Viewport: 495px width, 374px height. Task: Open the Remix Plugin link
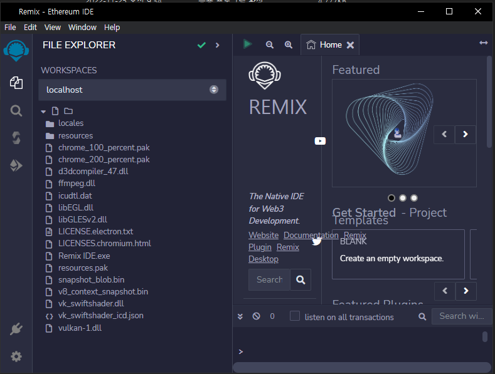(260, 247)
